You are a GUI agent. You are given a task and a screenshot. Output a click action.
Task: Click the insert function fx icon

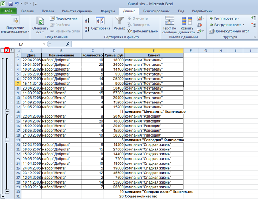tap(68, 44)
